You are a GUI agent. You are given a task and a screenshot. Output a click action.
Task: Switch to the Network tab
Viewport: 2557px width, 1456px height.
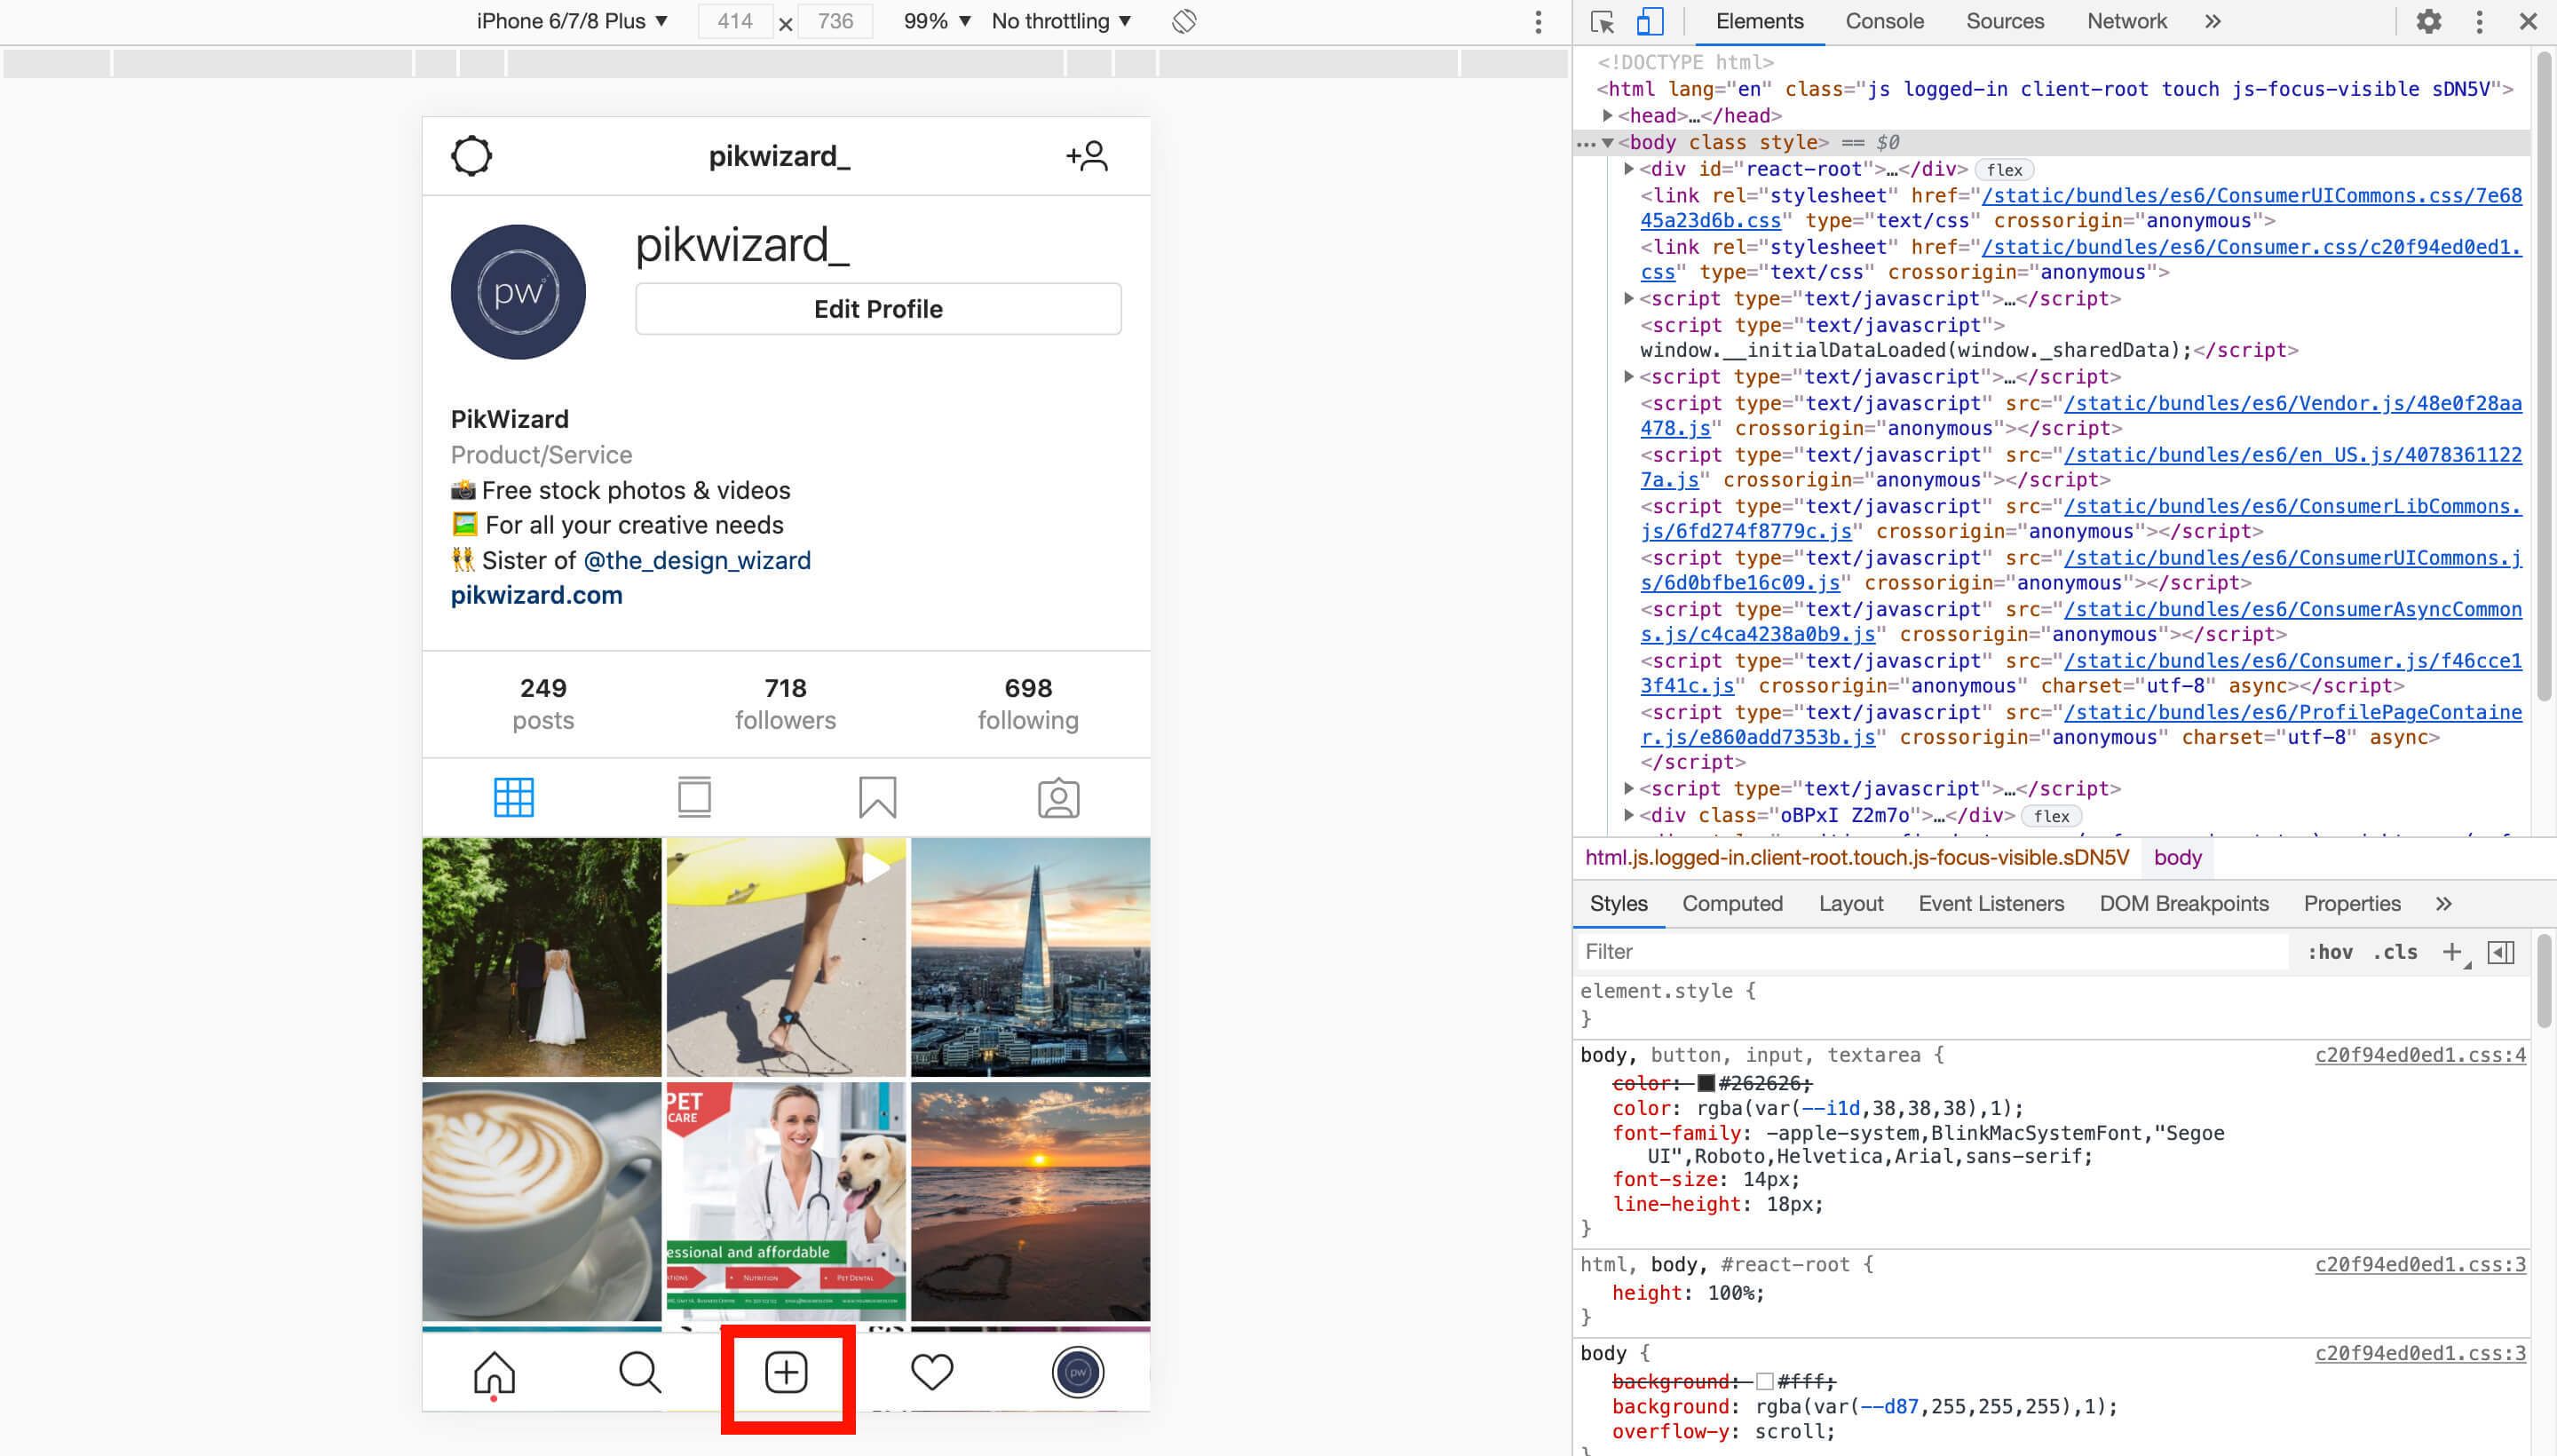click(x=2126, y=21)
